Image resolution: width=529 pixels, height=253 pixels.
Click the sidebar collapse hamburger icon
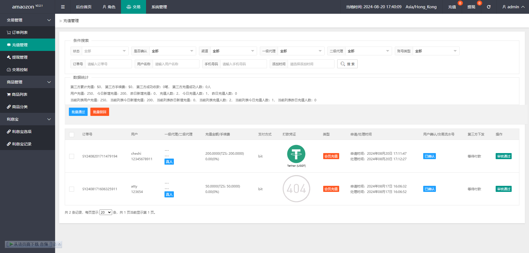coord(63,7)
